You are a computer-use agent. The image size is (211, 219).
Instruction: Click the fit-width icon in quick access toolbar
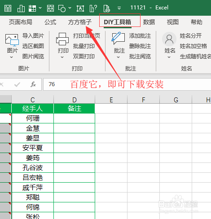point(50,8)
